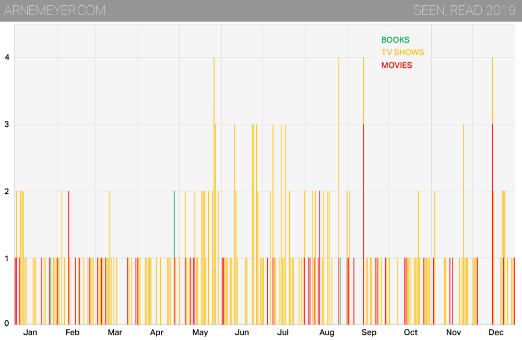Viewport: 522px width, 340px height.
Task: Click the Sep month label
Action: [x=369, y=332]
